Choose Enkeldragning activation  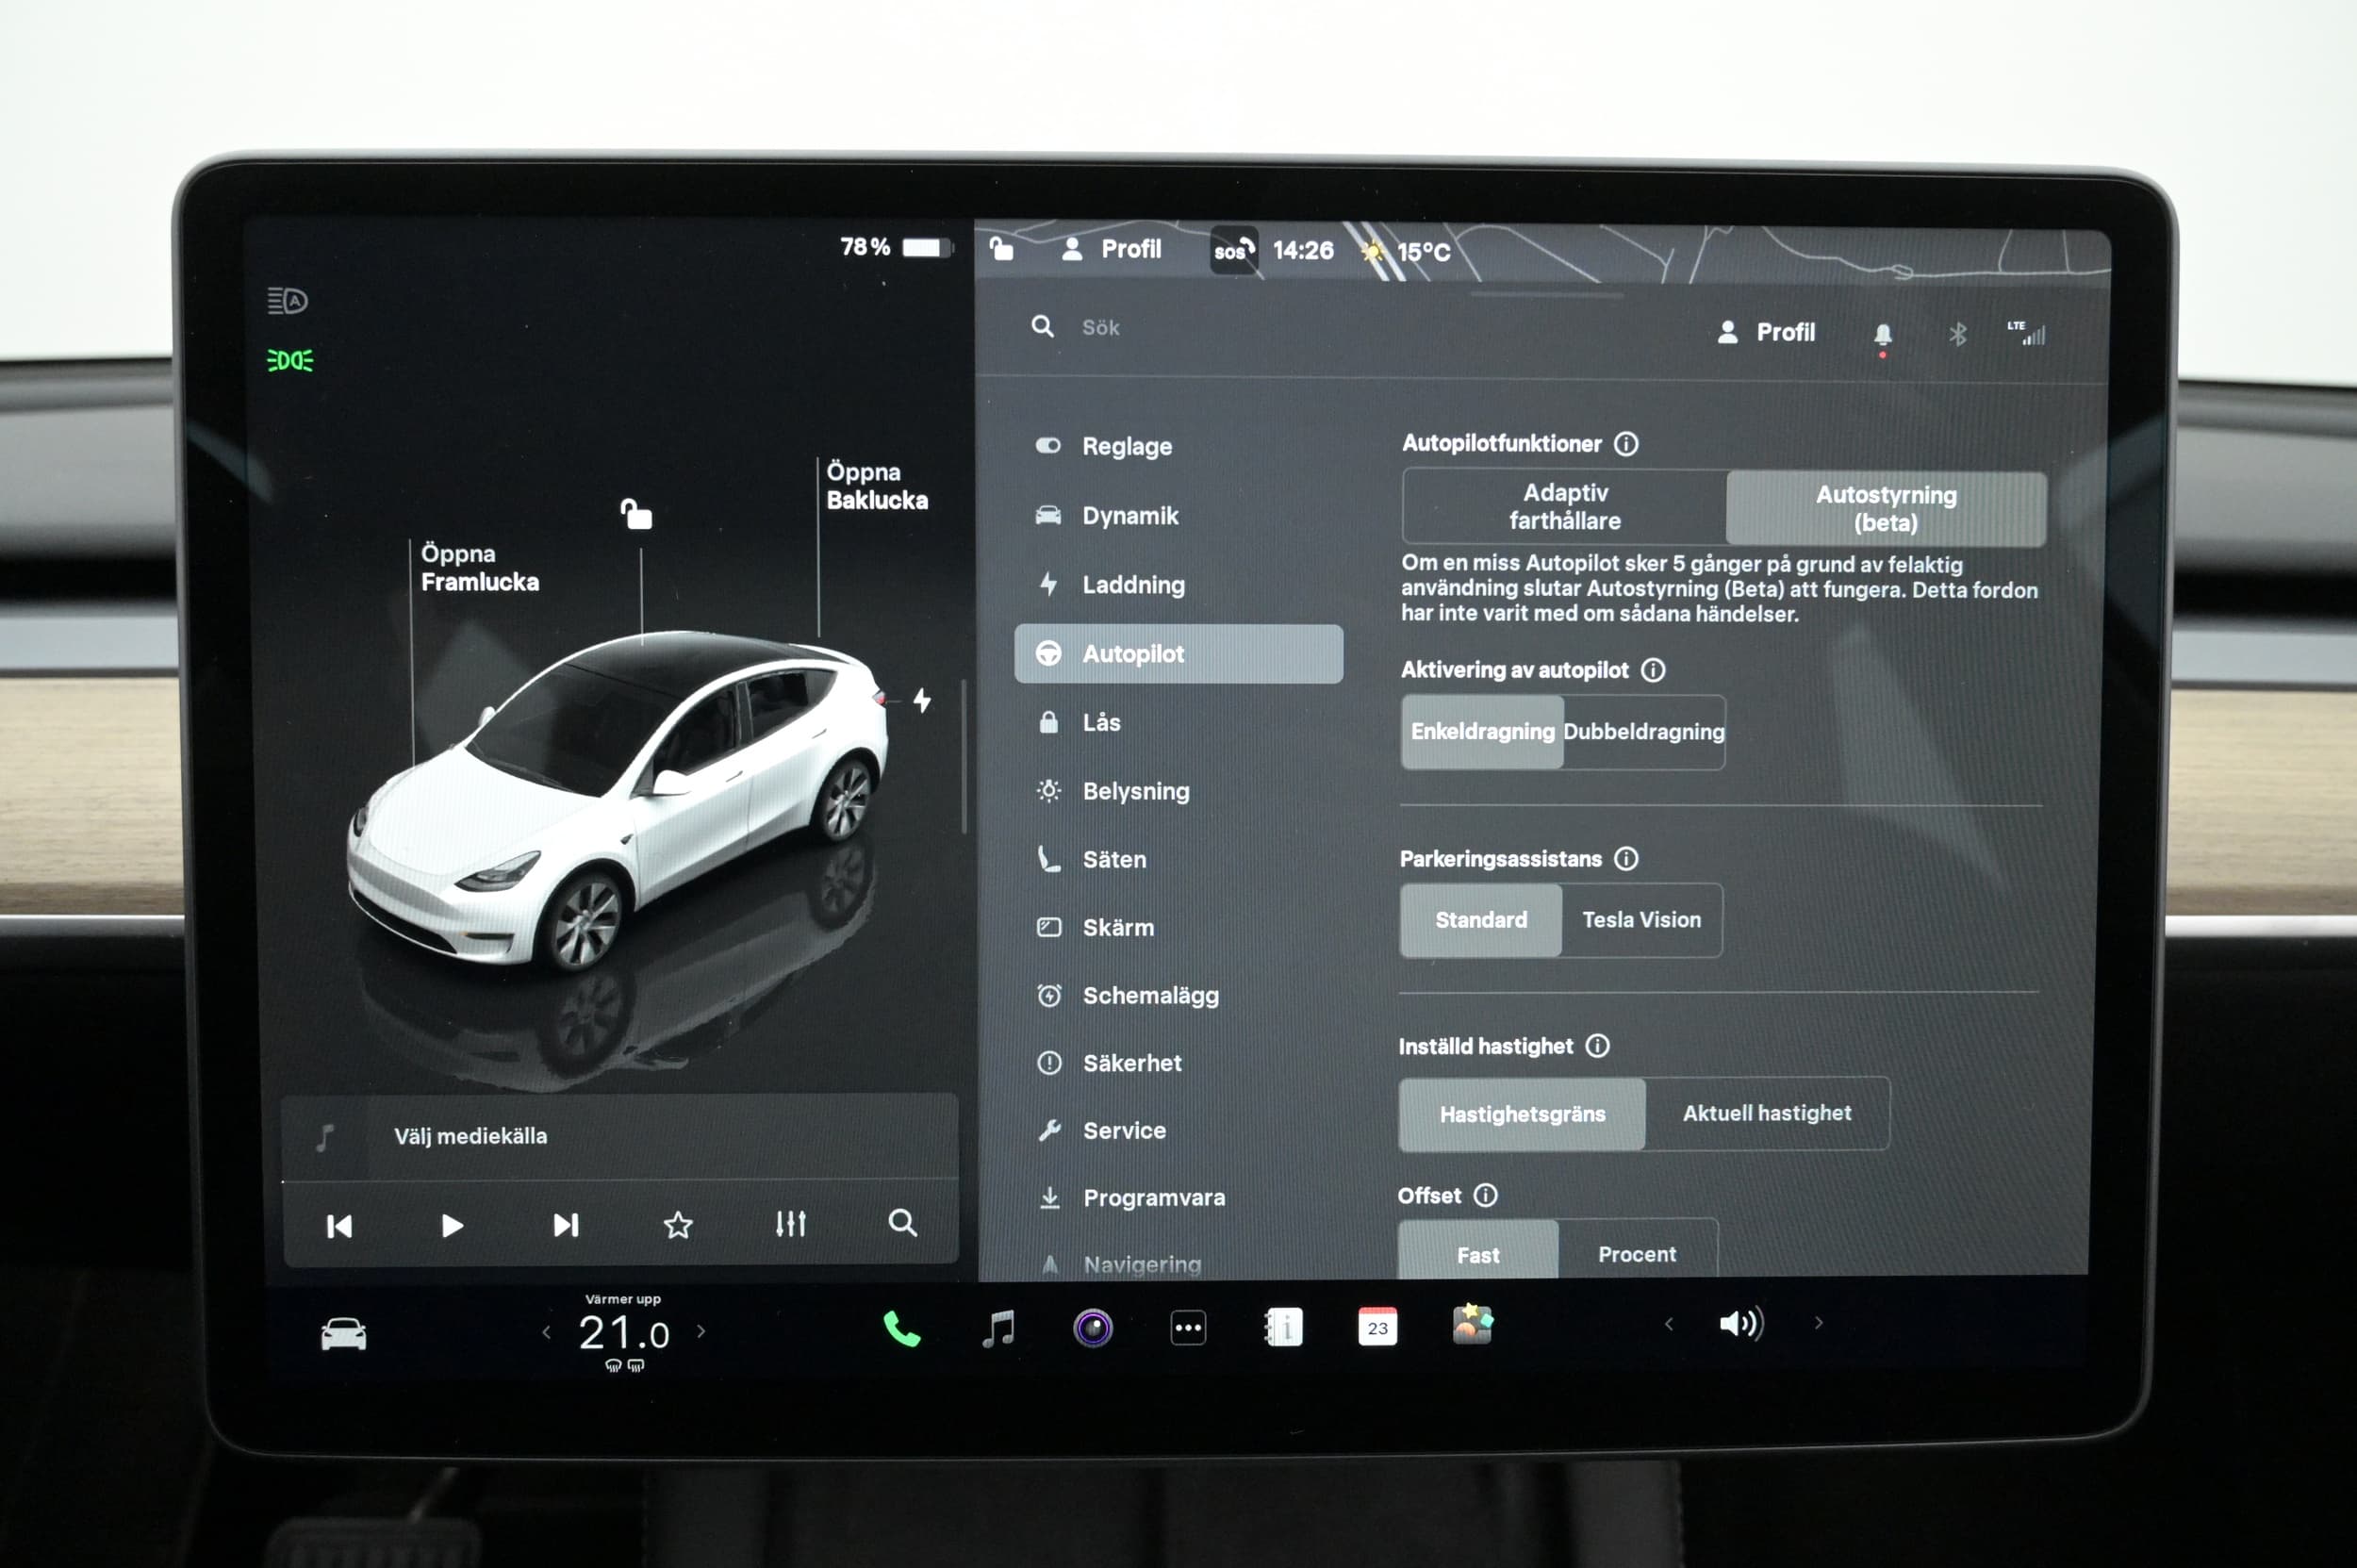click(x=1482, y=732)
